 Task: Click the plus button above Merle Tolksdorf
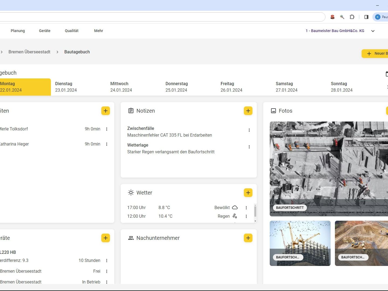coord(106,111)
